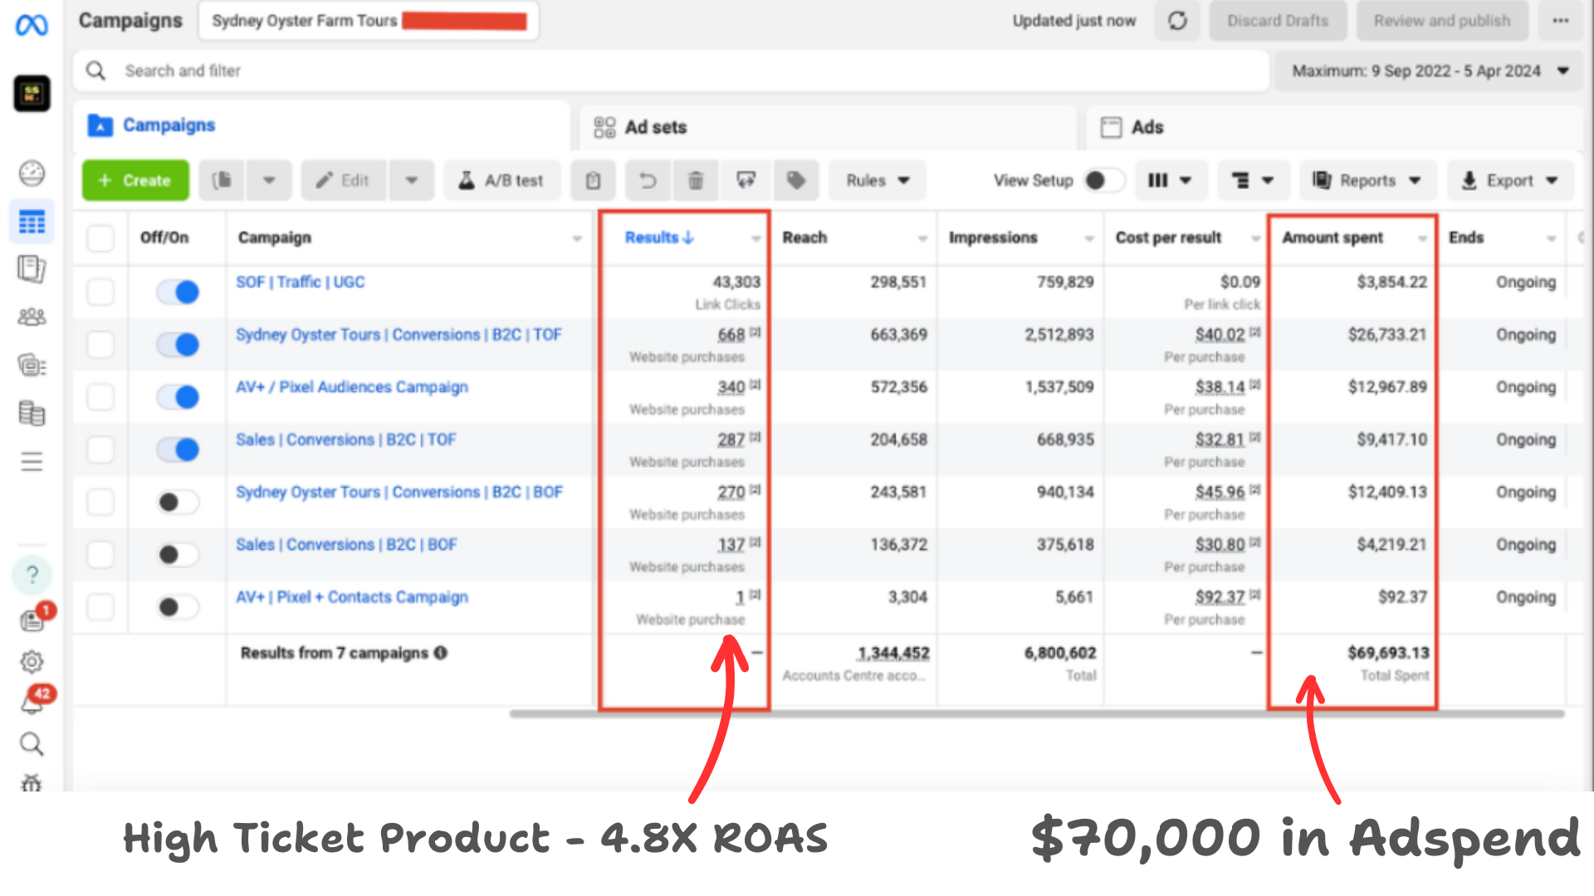Open notifications bell with 42 badge
The image size is (1594, 896).
click(32, 704)
